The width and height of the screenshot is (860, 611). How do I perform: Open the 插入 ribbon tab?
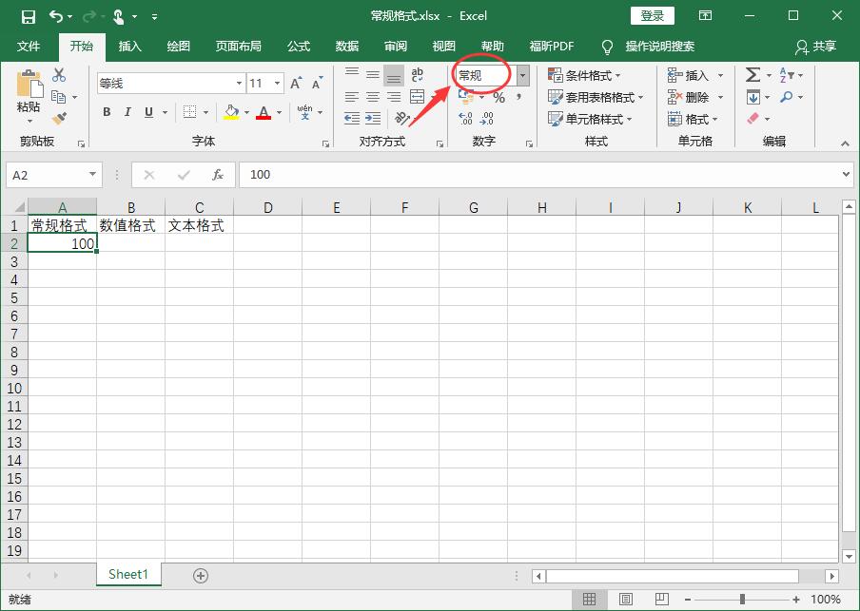pos(129,46)
